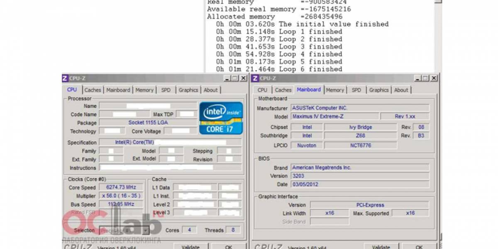Minimize the right CPU-Z window

point(417,78)
